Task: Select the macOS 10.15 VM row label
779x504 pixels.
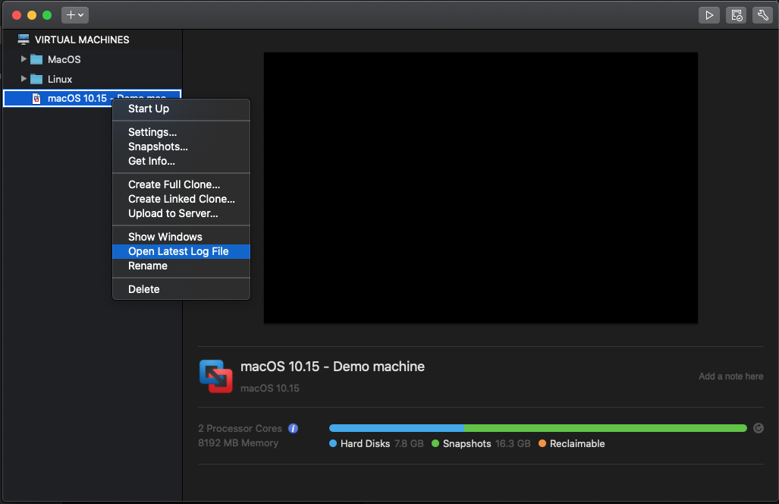Action: pos(80,99)
